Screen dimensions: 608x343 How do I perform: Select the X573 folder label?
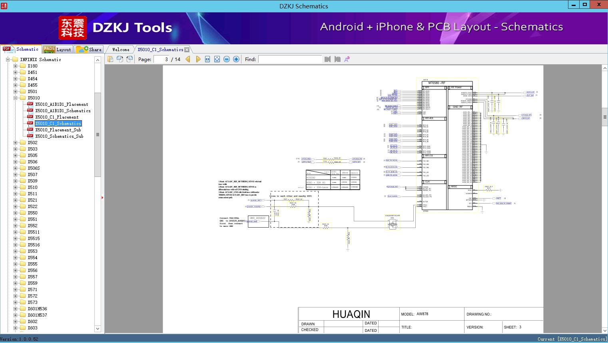point(32,302)
